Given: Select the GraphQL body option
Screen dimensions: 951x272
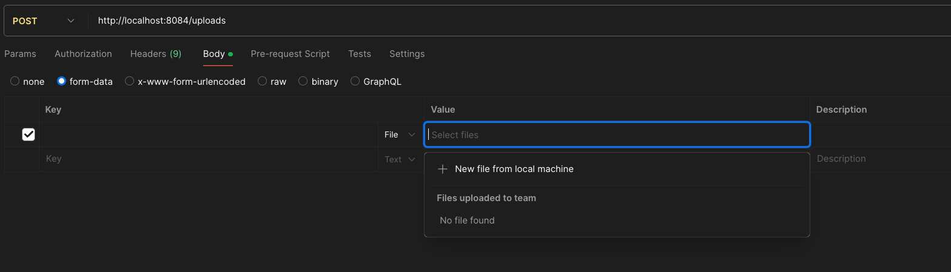Looking at the screenshot, I should (355, 81).
